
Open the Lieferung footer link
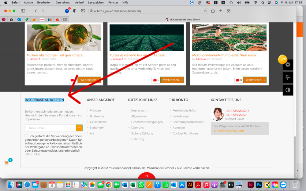click(137, 139)
